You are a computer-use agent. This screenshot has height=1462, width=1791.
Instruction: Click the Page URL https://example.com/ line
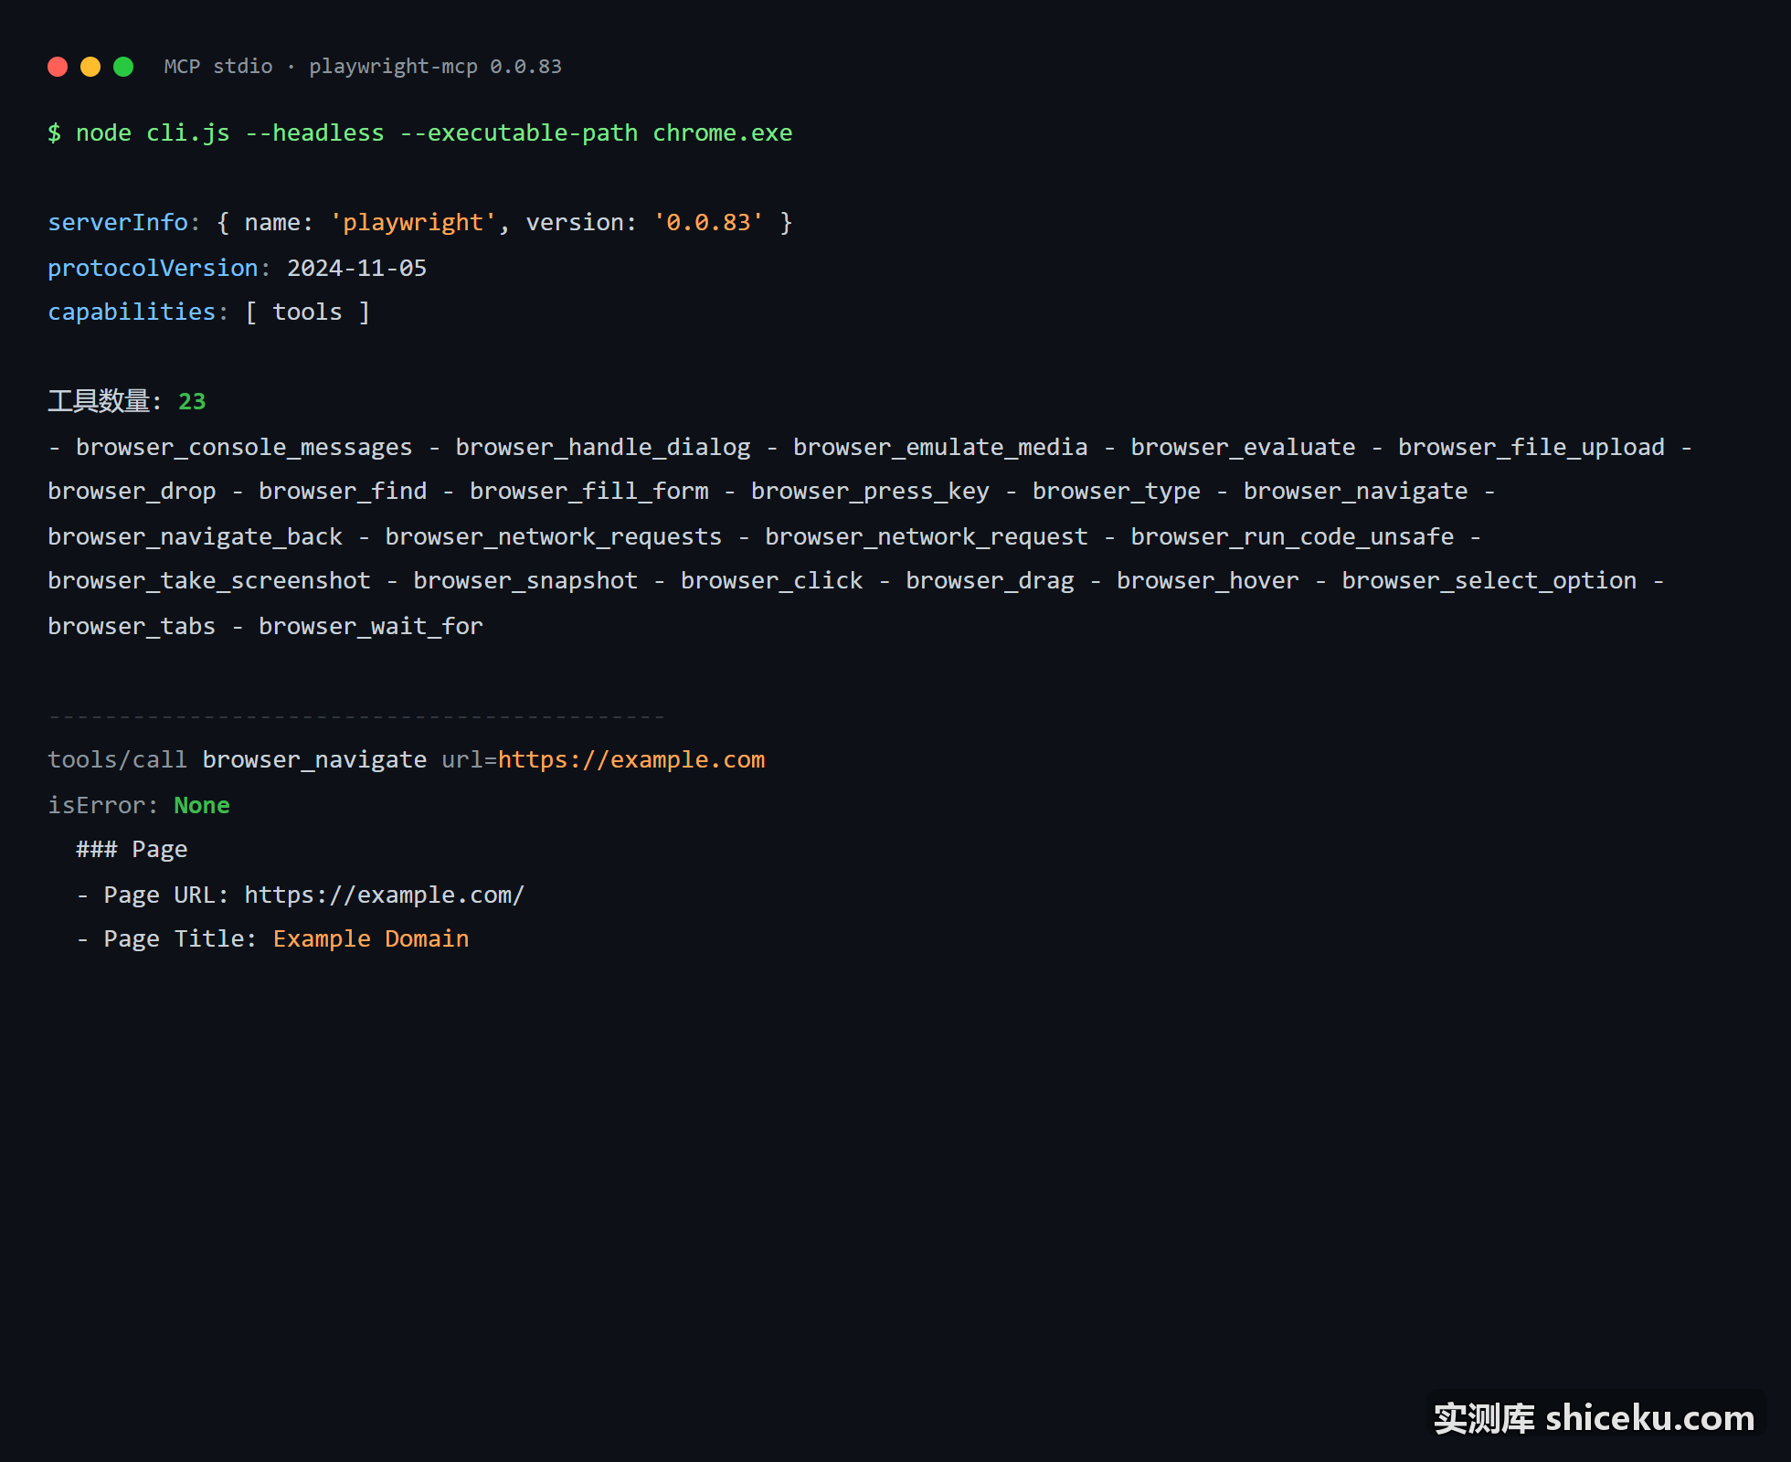coord(301,895)
